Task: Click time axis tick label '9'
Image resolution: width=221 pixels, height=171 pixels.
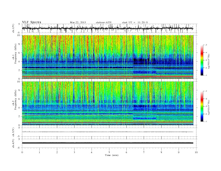Action: [179, 152]
